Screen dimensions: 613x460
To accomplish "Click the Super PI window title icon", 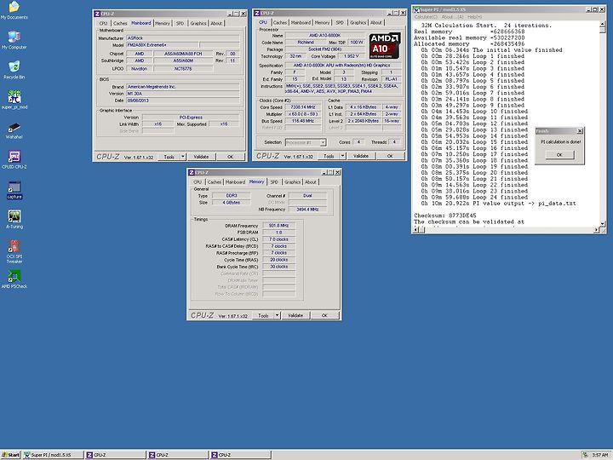I will click(x=416, y=9).
